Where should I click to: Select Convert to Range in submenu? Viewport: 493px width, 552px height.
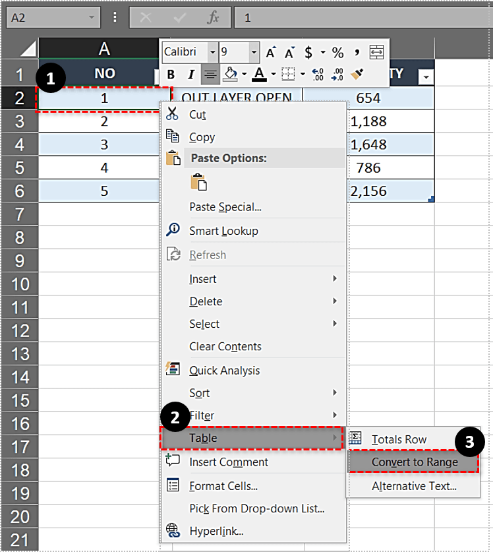pos(414,462)
